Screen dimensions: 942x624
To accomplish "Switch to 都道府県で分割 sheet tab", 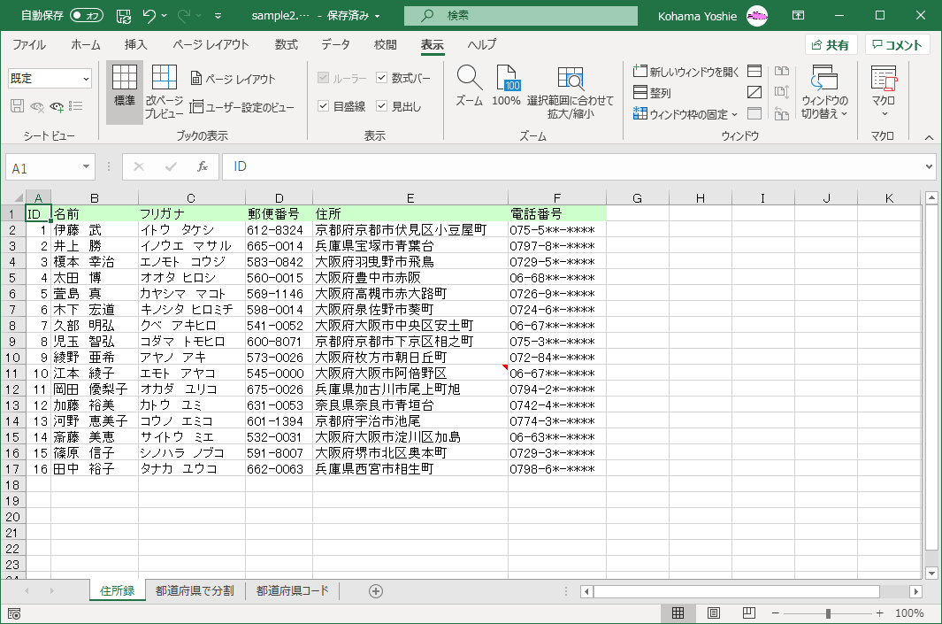I will (195, 591).
